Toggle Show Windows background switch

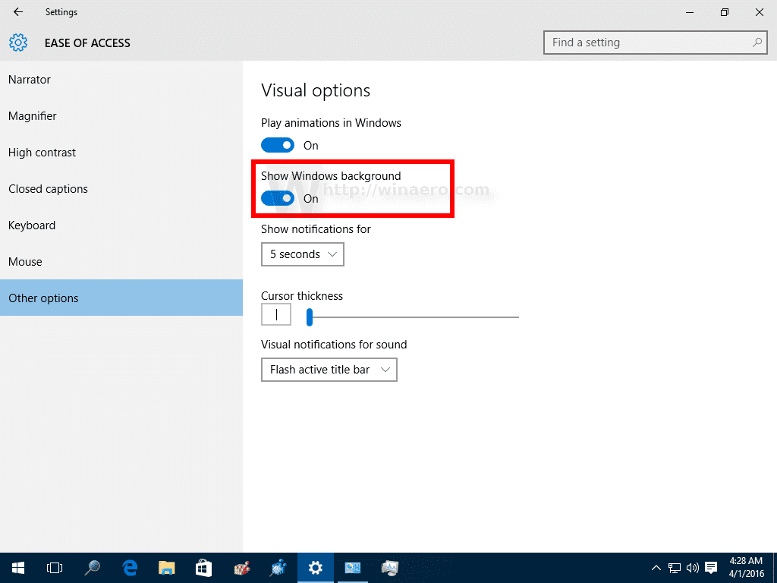coord(278,198)
